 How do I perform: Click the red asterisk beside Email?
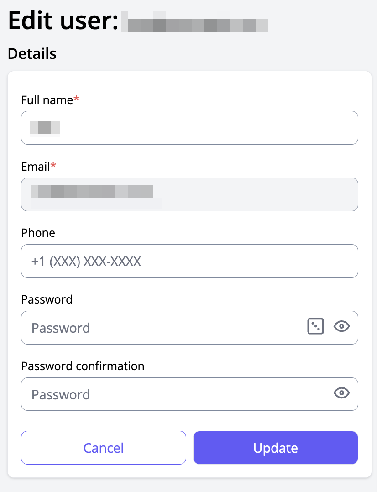coord(53,166)
